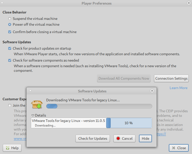Uncheck Check for product updates on startup
The height and width of the screenshot is (154, 192).
click(x=10, y=48)
